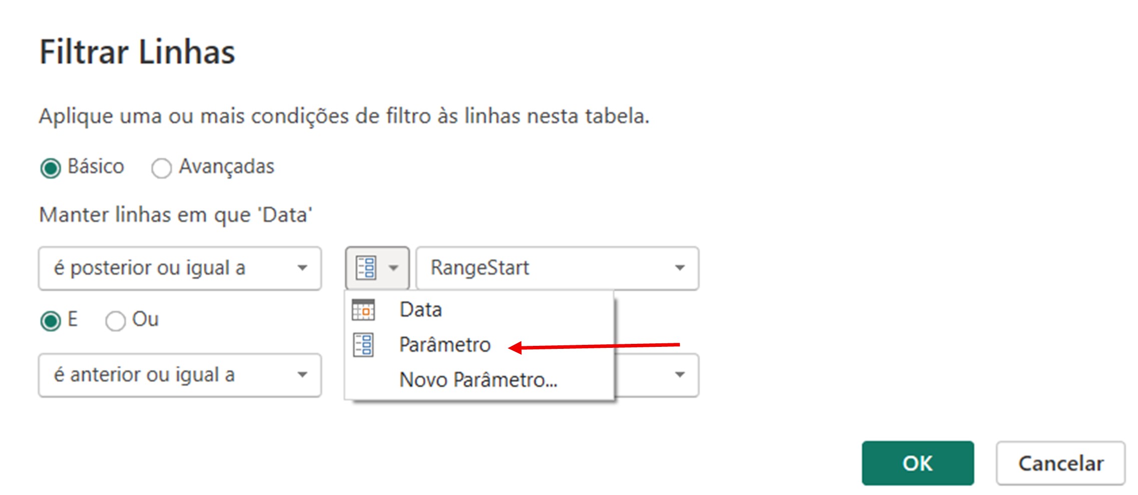1138x495 pixels.
Task: Open the RangeStart parameter dropdown
Action: pos(679,268)
